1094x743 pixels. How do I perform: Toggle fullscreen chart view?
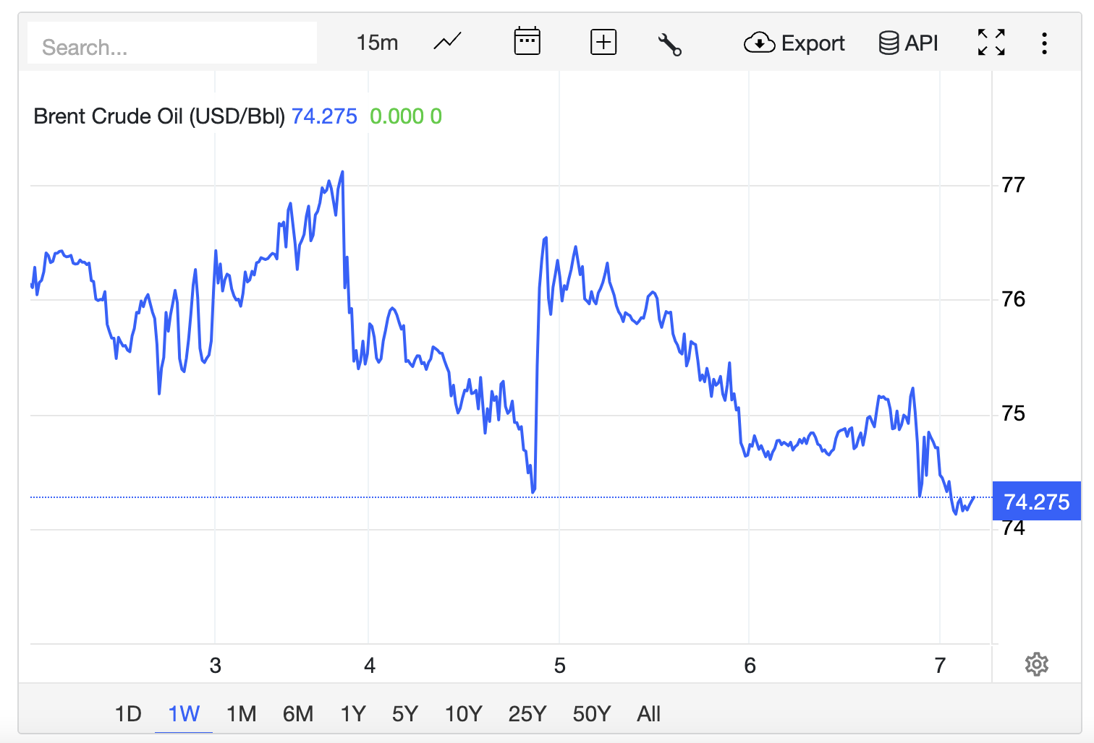(x=991, y=43)
